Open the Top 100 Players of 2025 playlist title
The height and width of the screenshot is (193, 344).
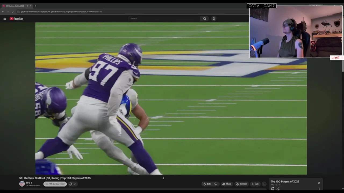click(285, 181)
